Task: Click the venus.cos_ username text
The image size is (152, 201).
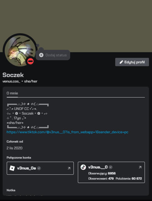Action: coord(11,81)
